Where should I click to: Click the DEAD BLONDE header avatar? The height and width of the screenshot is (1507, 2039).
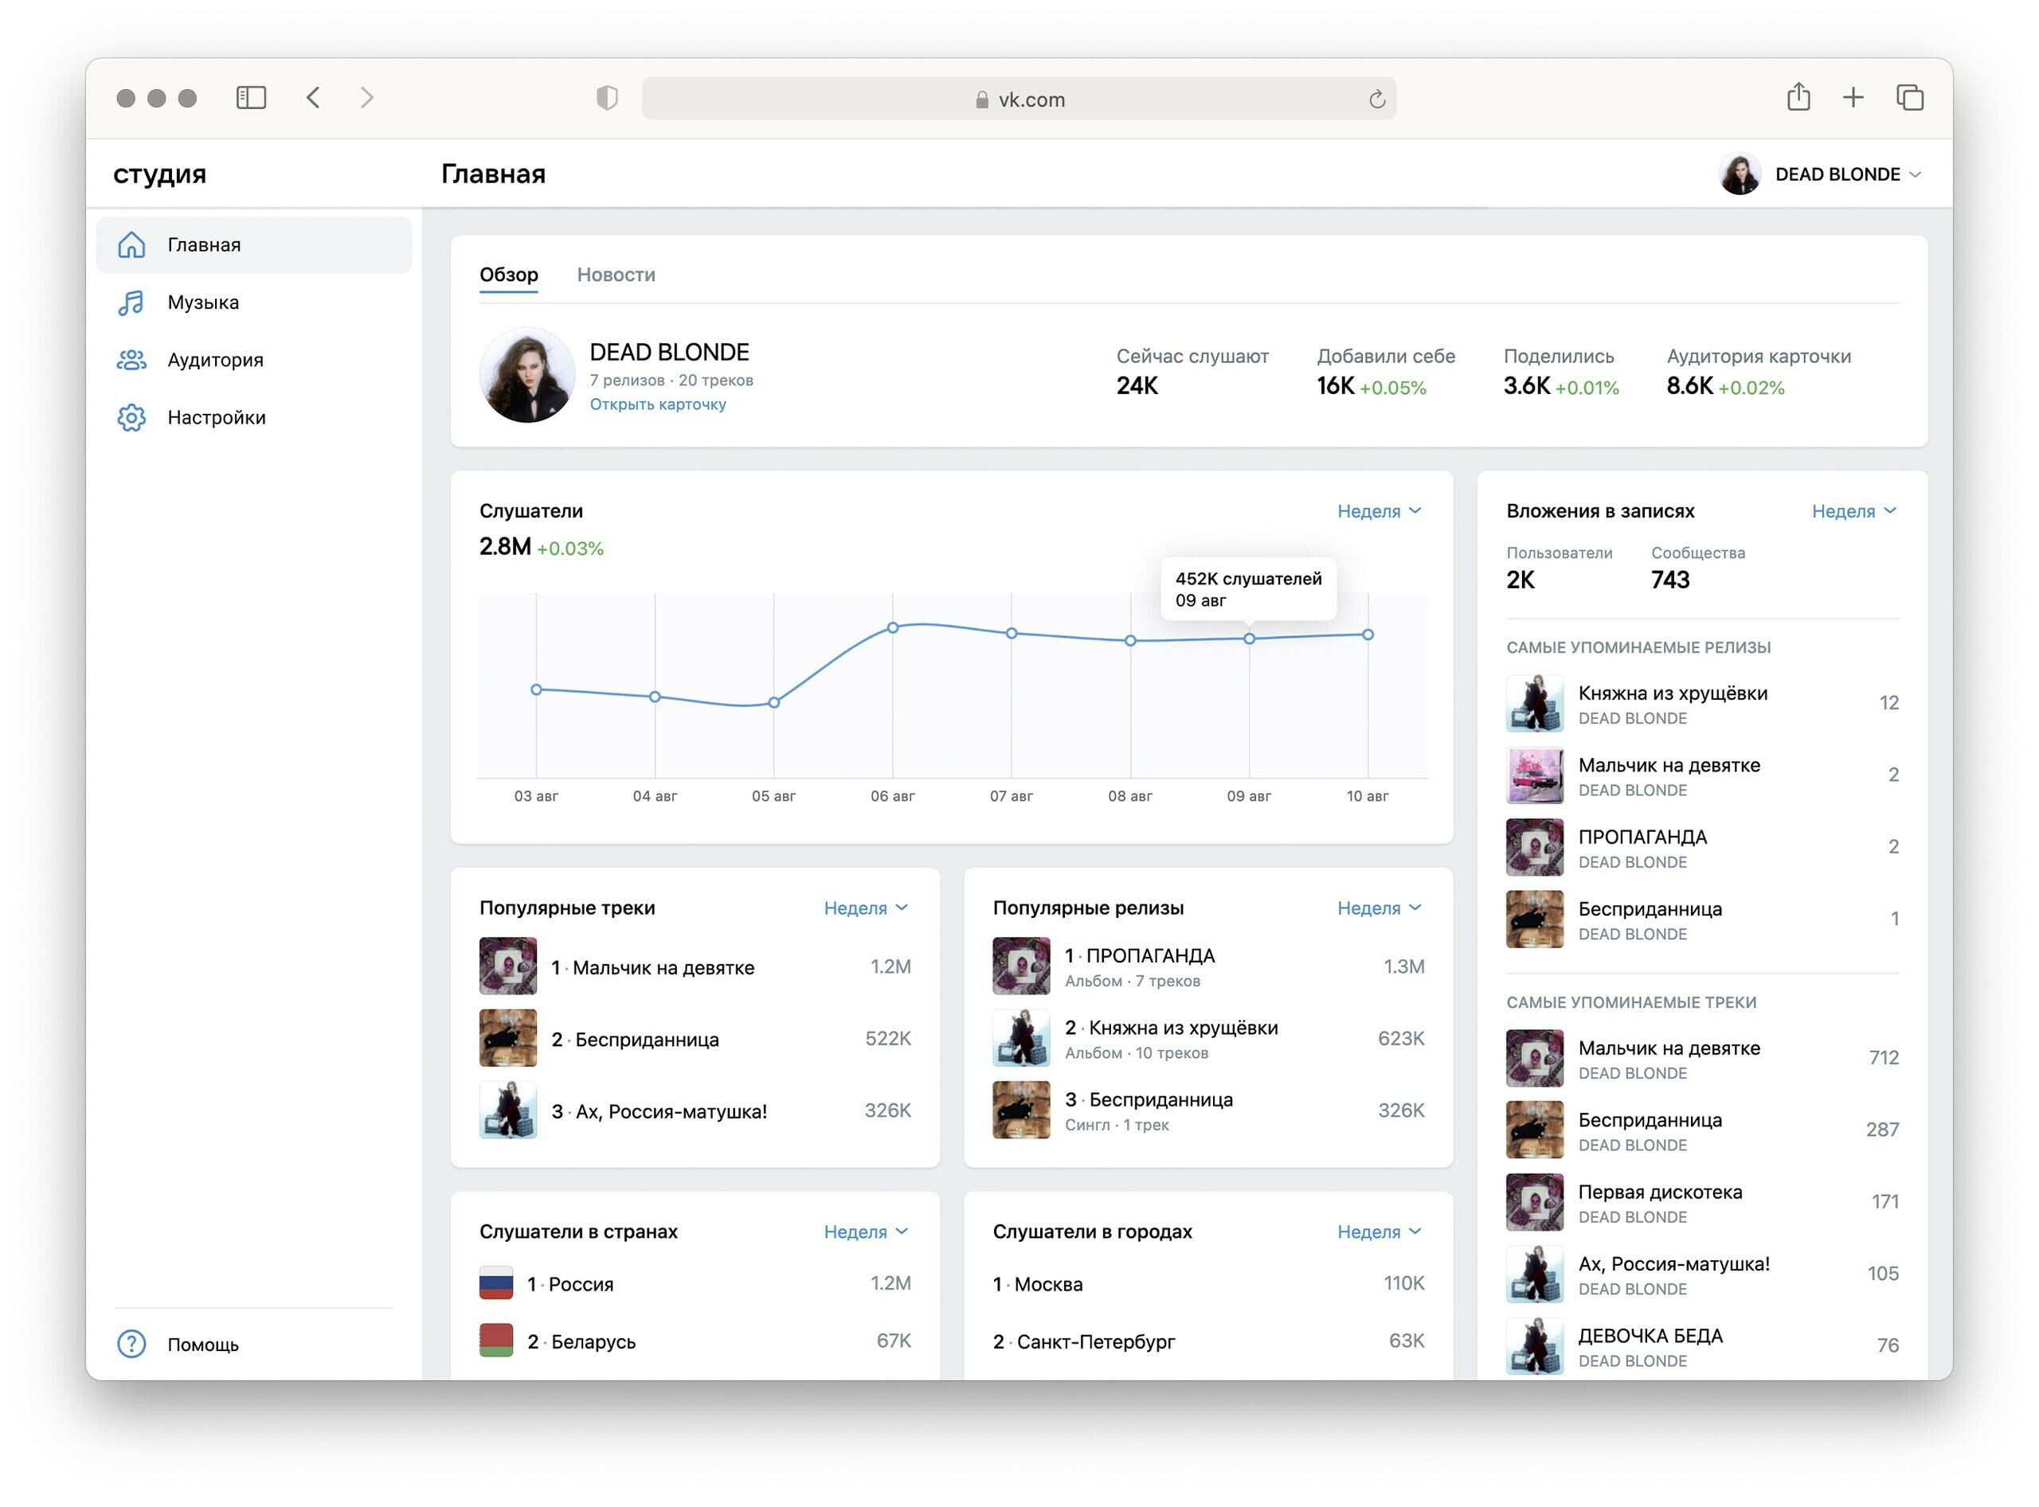1740,174
